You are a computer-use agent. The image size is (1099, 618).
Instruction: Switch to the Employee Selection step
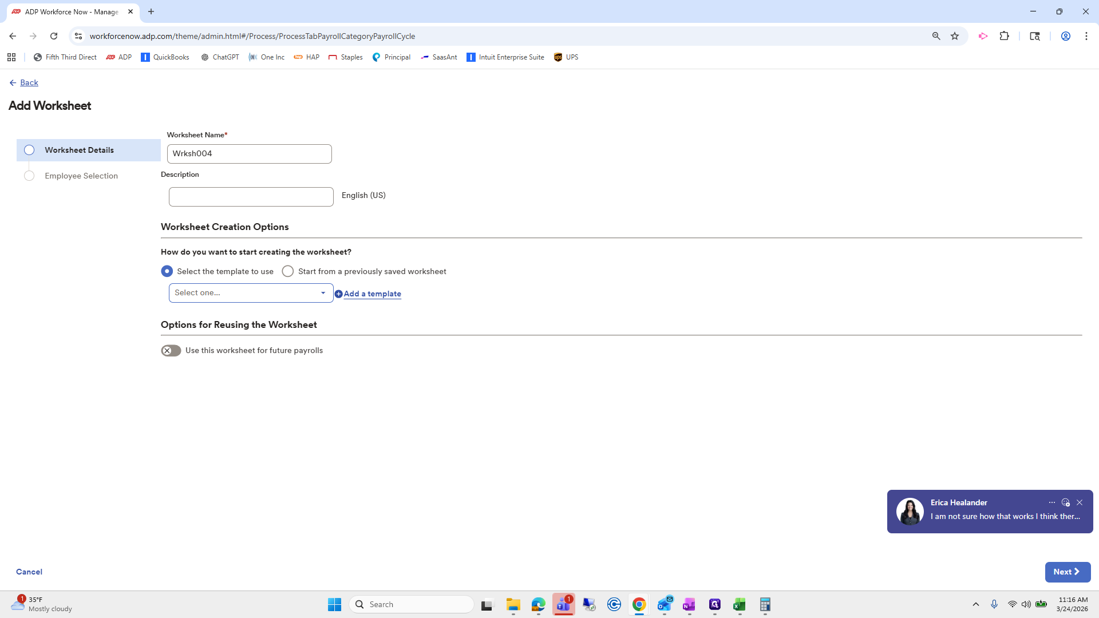click(x=81, y=176)
